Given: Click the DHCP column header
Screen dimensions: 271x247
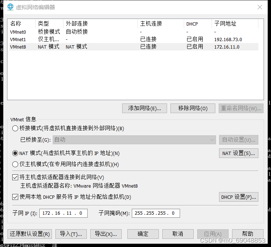Looking at the screenshot, I should pyautogui.click(x=198, y=23).
